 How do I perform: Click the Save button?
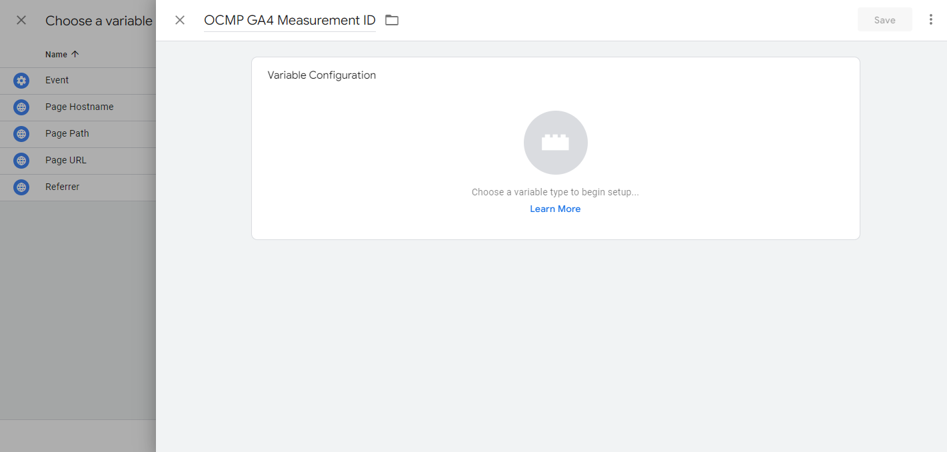[885, 20]
